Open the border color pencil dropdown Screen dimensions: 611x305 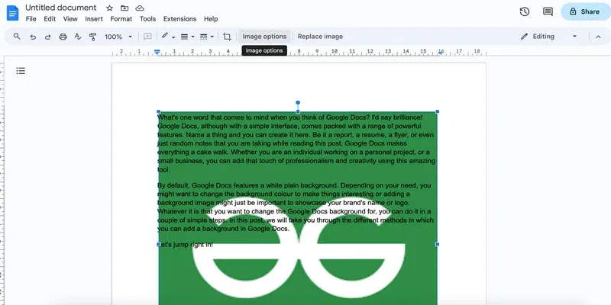168,37
